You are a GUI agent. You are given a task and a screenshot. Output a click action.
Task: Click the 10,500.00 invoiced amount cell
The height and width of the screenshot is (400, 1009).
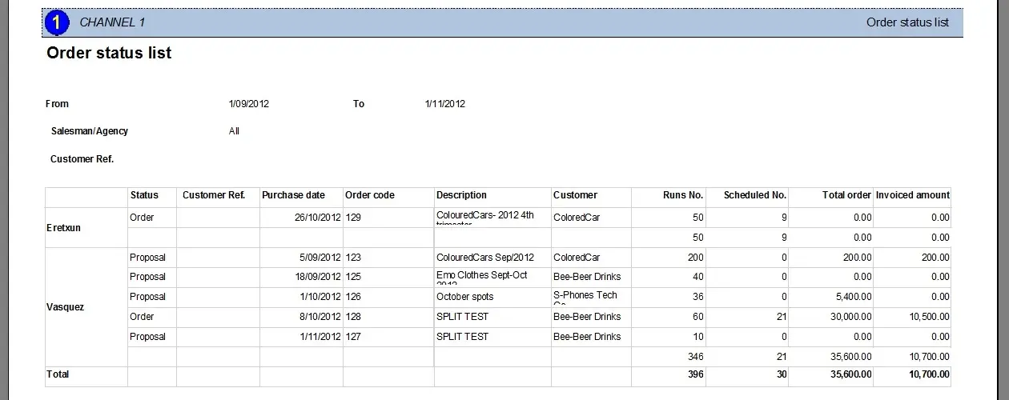[x=929, y=317]
